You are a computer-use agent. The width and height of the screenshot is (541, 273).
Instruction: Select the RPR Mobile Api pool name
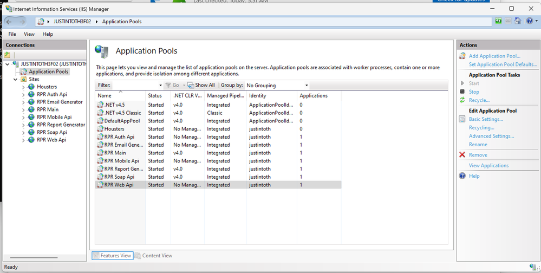click(x=121, y=161)
